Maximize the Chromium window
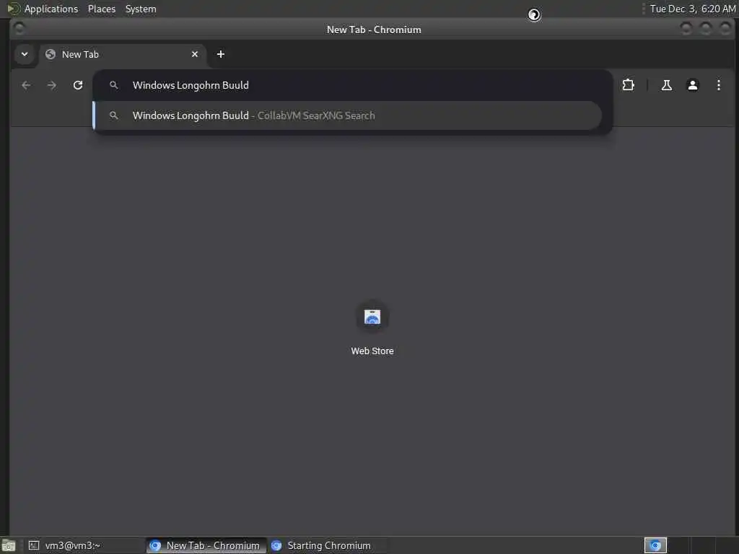 click(x=706, y=29)
